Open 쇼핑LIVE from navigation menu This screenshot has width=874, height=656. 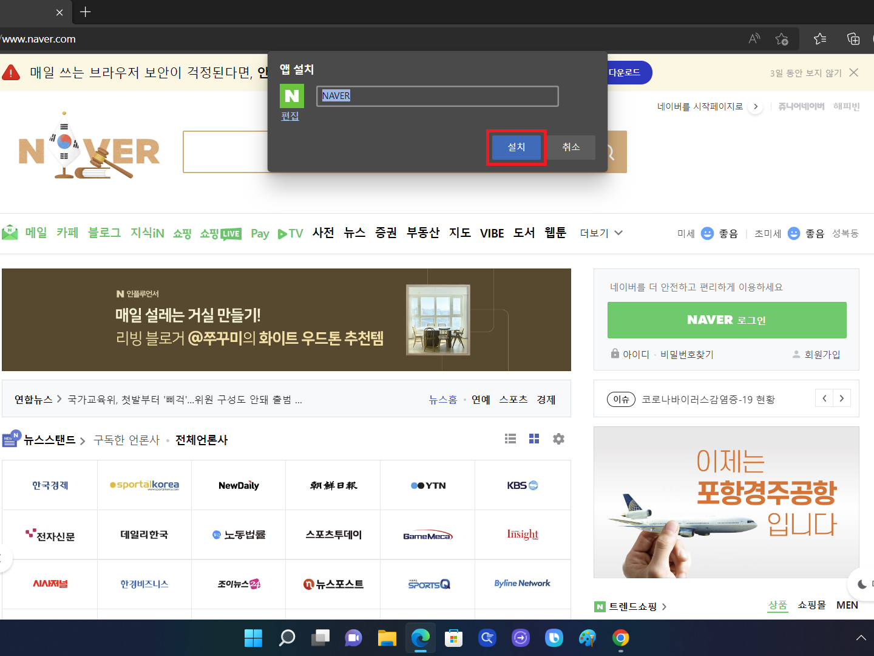[x=221, y=233]
